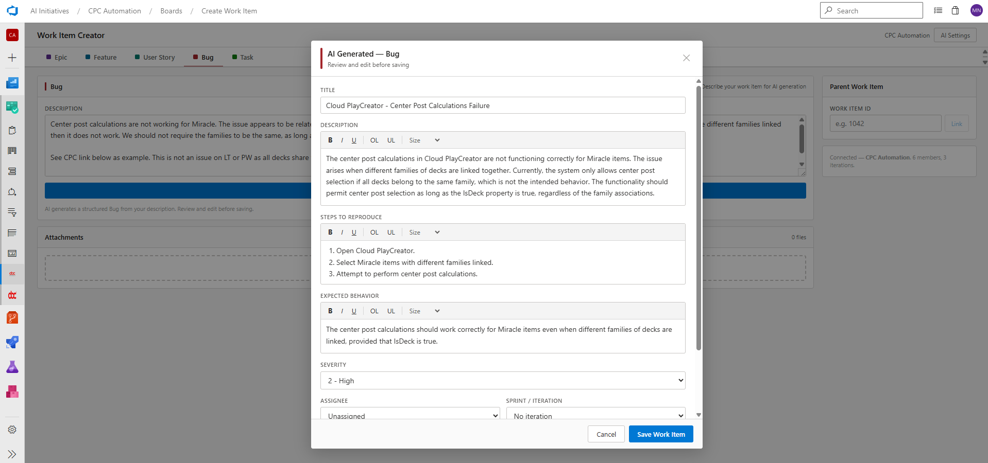Toggle italic in Expected Behavior editor
The height and width of the screenshot is (463, 988).
[342, 311]
